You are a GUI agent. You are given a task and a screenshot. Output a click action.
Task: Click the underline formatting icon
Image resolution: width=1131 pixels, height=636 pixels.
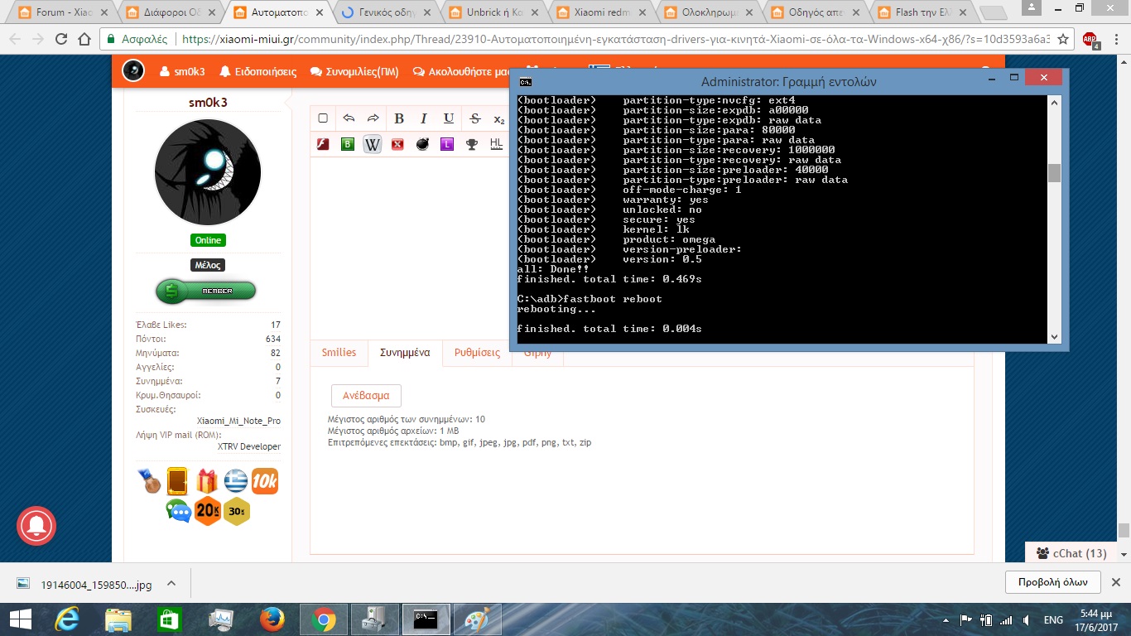pyautogui.click(x=449, y=118)
